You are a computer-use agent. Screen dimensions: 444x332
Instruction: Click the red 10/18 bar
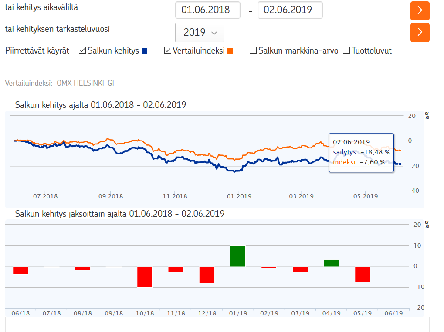[145, 277]
